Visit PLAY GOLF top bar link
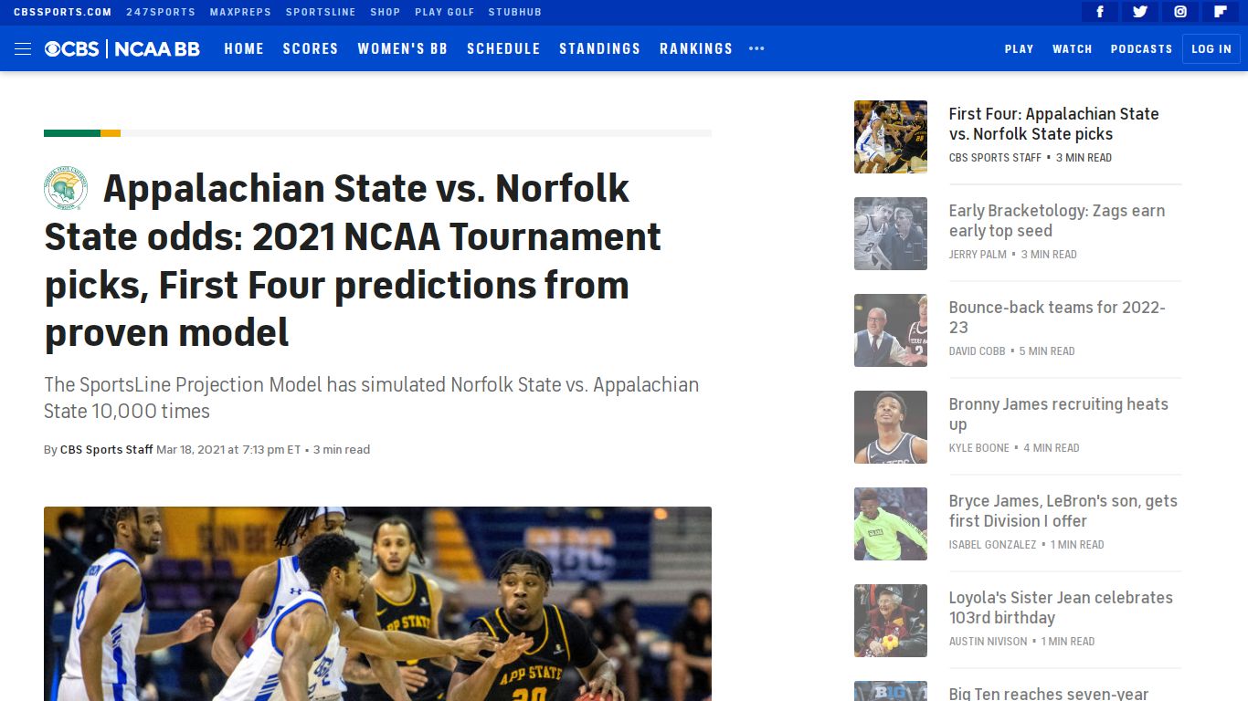1248x701 pixels. pyautogui.click(x=444, y=12)
